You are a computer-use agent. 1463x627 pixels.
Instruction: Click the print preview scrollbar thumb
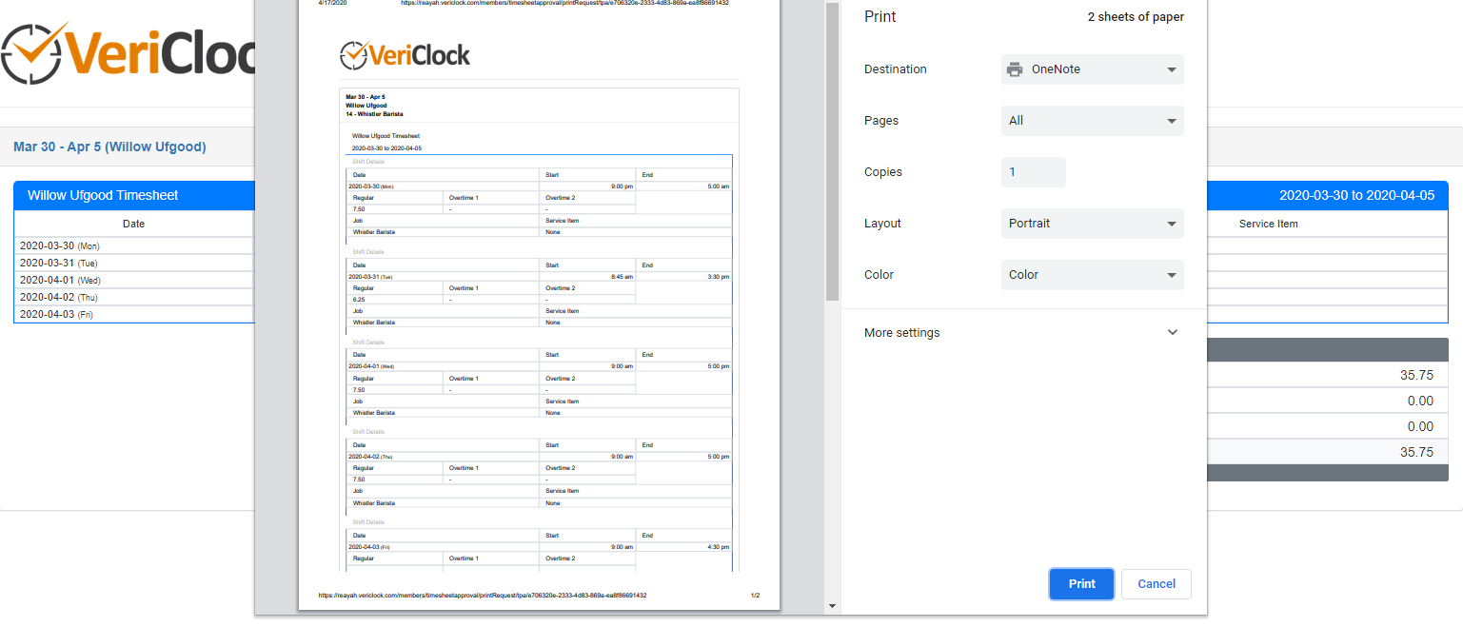tap(832, 152)
